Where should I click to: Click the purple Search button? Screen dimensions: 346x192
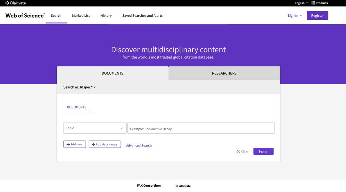point(263,151)
